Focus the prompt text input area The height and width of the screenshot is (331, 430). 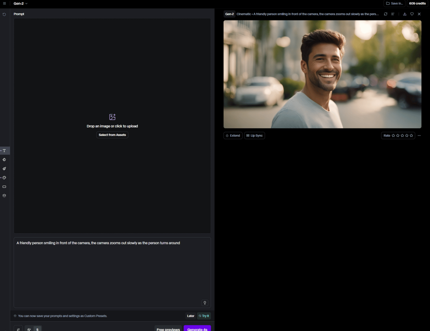[x=112, y=272]
